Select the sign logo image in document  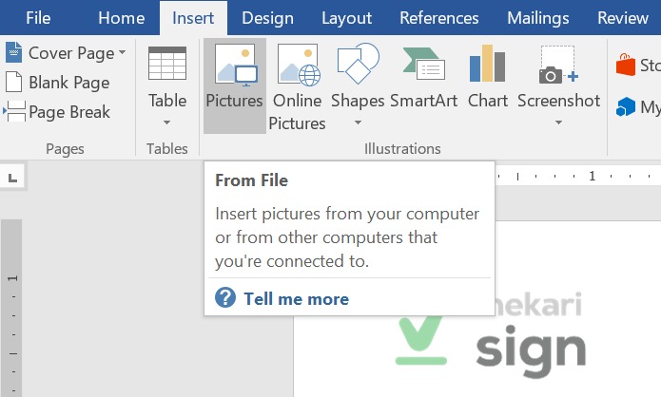(491, 337)
